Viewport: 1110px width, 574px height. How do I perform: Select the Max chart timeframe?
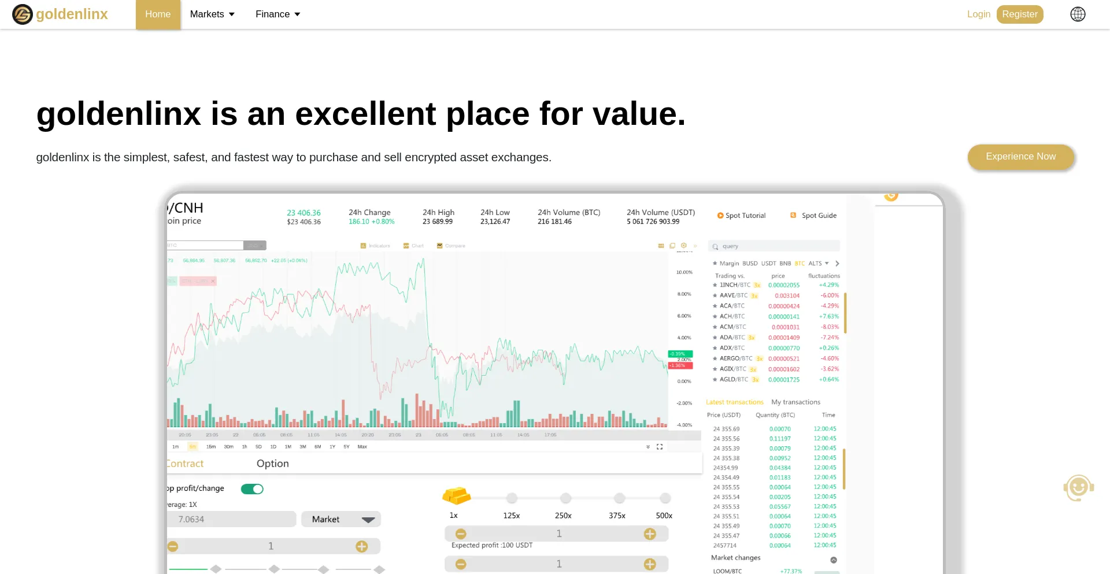click(362, 447)
